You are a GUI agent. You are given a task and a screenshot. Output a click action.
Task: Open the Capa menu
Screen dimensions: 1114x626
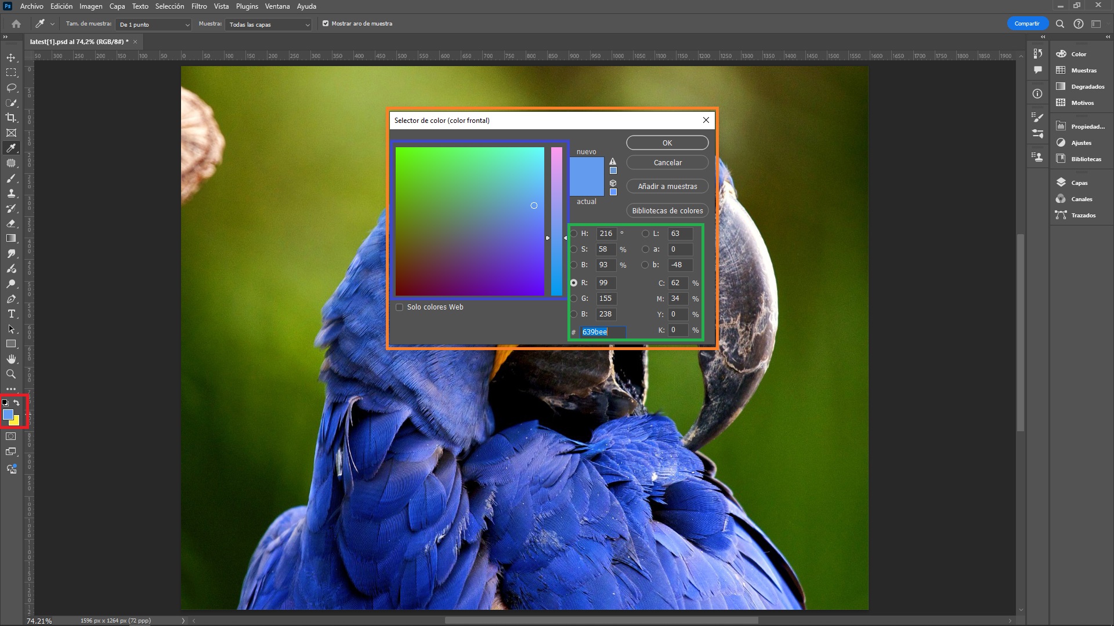117,6
